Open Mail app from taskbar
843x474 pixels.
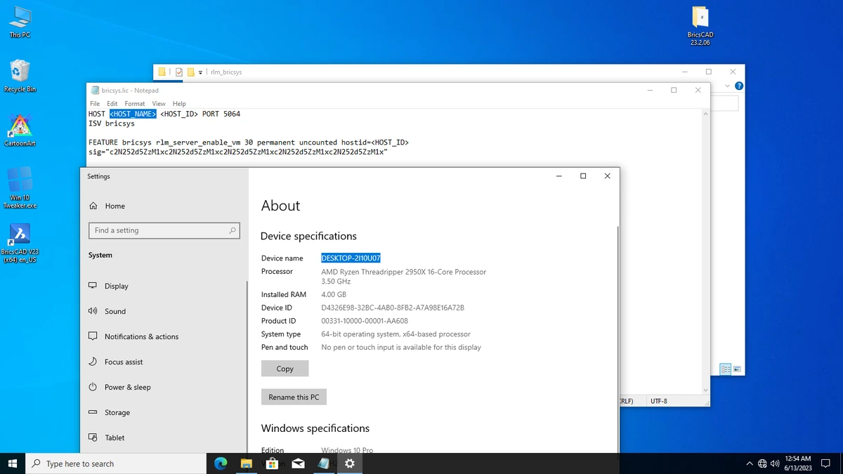298,463
